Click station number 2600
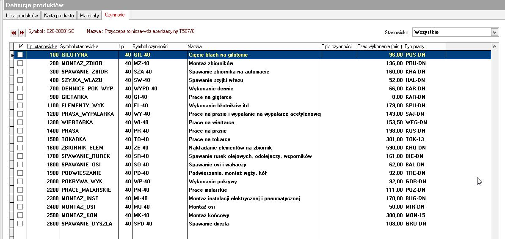 [52, 223]
